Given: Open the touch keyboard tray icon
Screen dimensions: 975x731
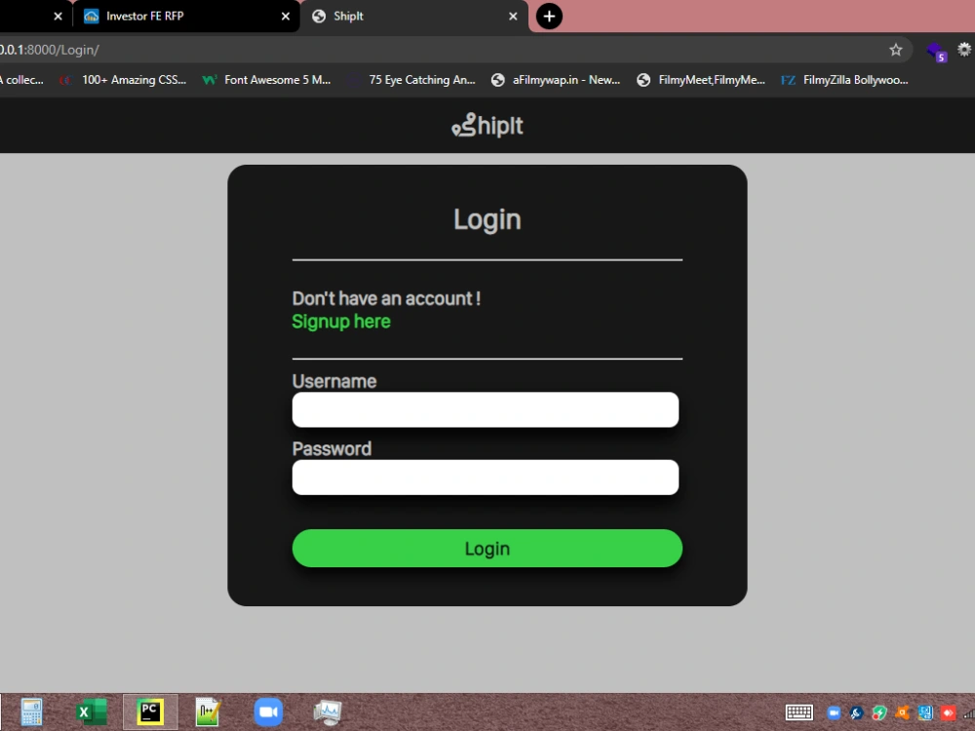Looking at the screenshot, I should click(799, 712).
